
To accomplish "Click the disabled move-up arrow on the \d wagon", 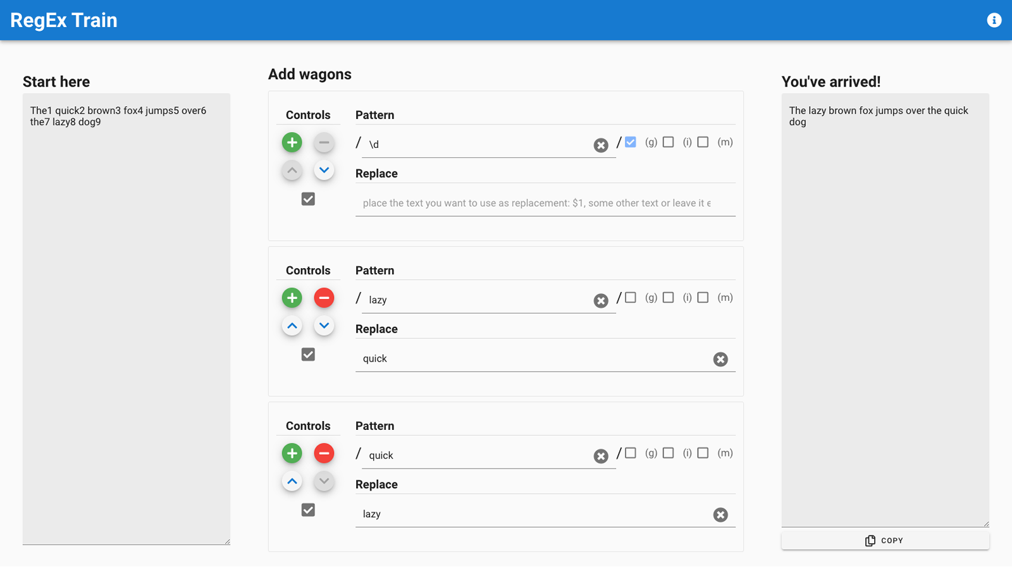I will [292, 170].
